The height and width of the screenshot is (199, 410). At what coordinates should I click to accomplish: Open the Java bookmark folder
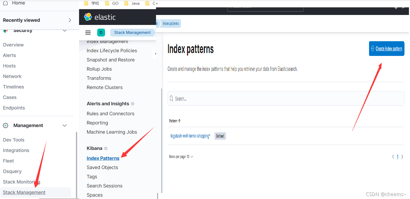pos(132,3)
